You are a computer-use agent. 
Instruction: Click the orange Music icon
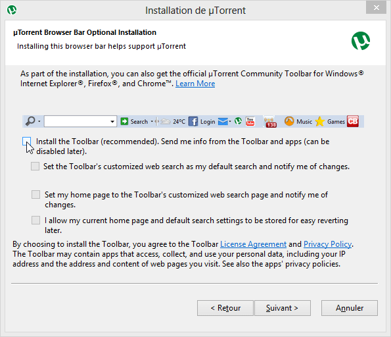click(289, 121)
